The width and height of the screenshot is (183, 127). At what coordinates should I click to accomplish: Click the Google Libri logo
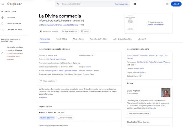[x=15, y=4]
